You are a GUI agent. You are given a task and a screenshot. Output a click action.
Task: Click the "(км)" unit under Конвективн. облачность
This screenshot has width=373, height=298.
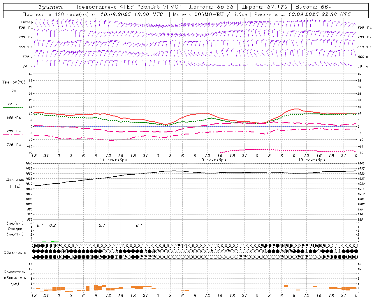pyautogui.click(x=15, y=283)
